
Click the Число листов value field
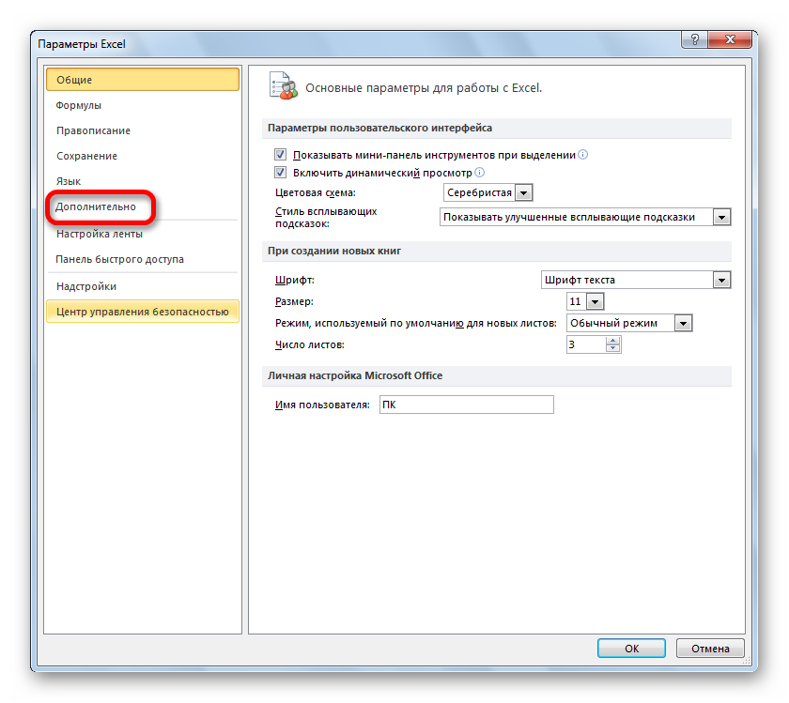(x=586, y=344)
